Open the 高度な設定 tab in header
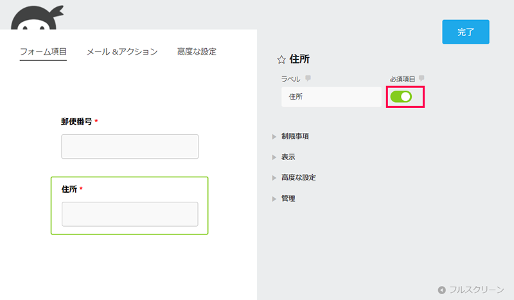This screenshot has height=300, width=514. (x=197, y=51)
